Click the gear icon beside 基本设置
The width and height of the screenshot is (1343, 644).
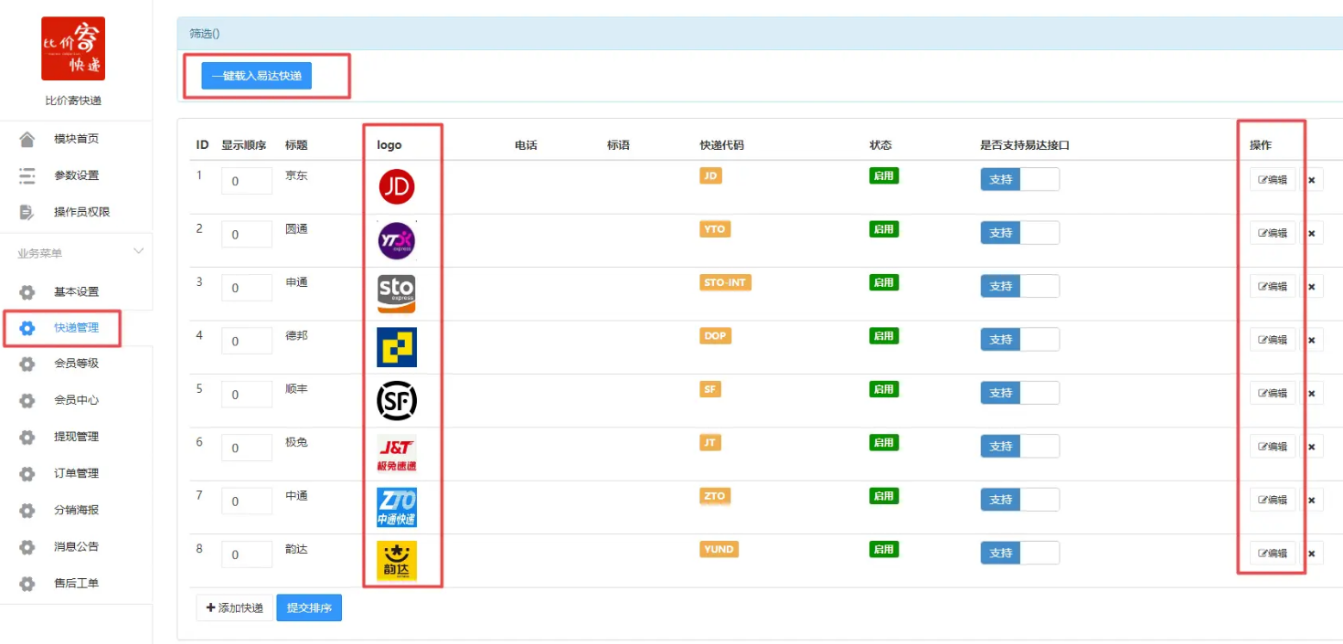[27, 292]
